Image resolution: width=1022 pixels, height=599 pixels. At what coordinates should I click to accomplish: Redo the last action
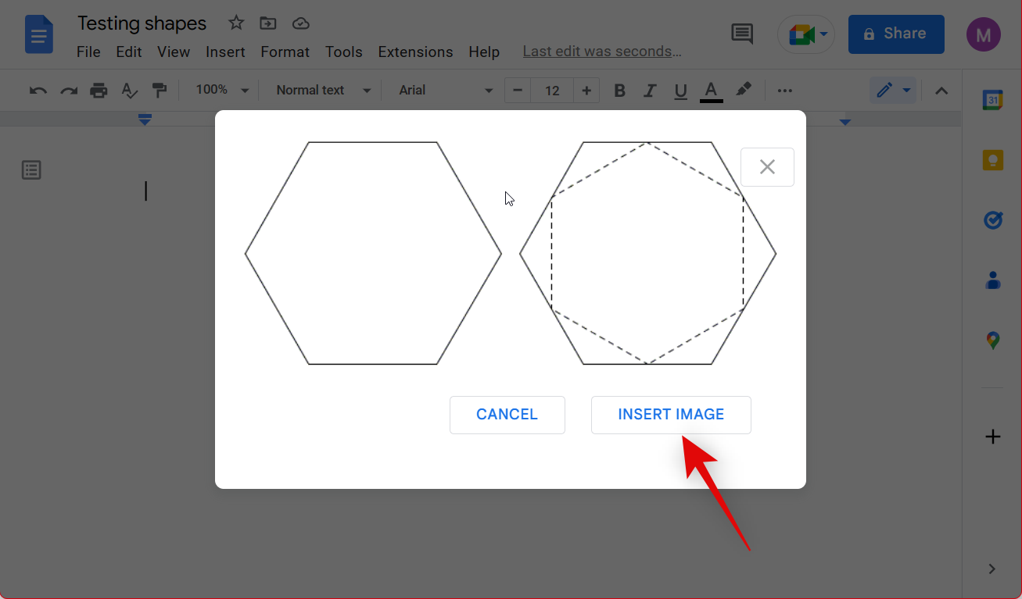click(x=69, y=91)
